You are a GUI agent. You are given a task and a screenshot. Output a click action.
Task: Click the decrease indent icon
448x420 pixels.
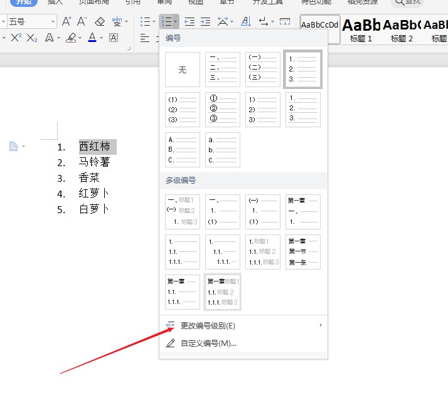pos(189,22)
